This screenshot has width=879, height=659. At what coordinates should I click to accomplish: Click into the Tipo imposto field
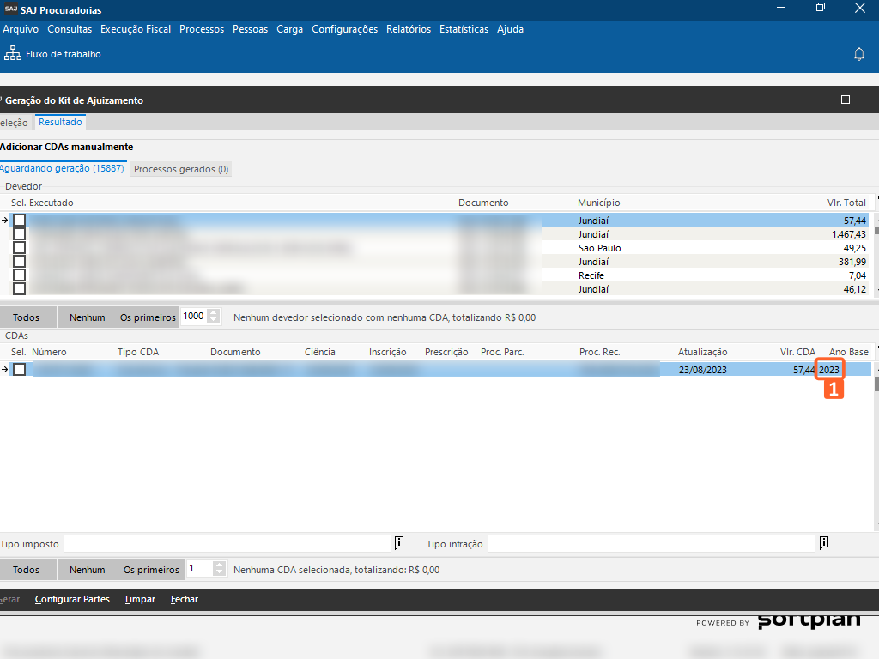click(227, 544)
